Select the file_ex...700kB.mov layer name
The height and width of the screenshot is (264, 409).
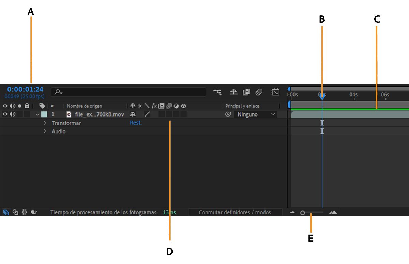pyautogui.click(x=100, y=114)
